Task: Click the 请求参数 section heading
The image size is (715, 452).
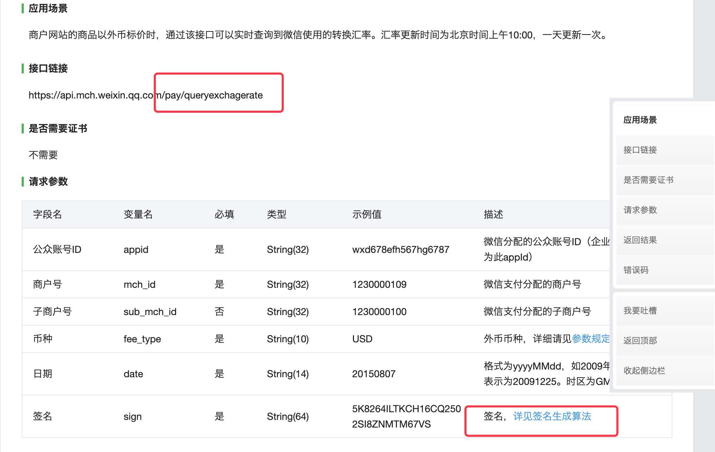Action: click(x=48, y=182)
